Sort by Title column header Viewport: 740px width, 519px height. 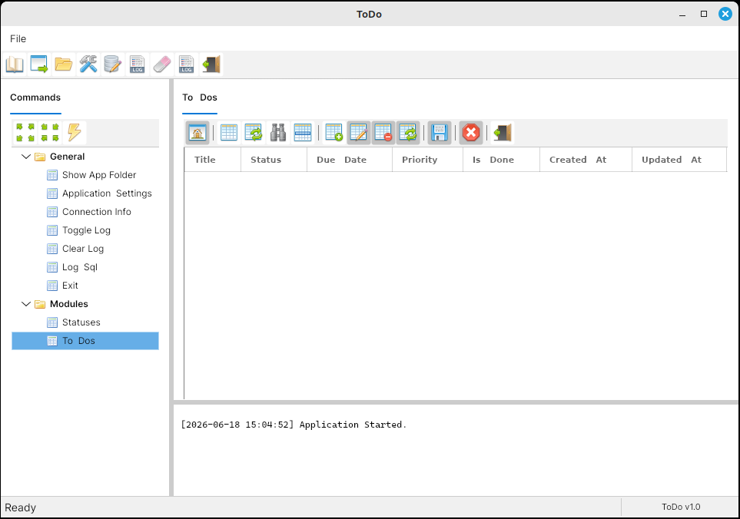click(x=213, y=160)
